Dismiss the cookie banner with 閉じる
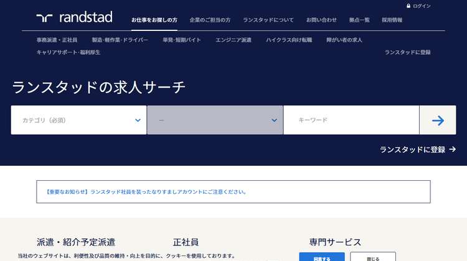 372,257
